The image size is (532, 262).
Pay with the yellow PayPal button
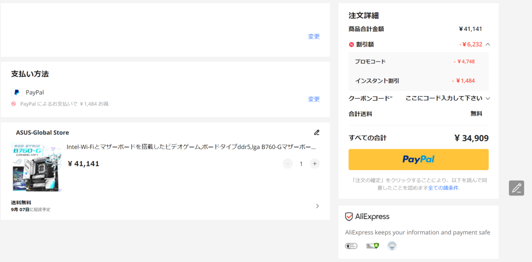(419, 160)
